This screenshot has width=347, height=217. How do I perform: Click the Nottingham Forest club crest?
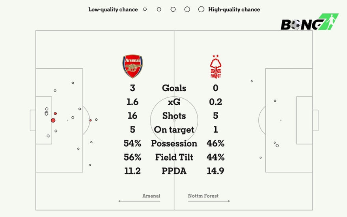tap(215, 66)
